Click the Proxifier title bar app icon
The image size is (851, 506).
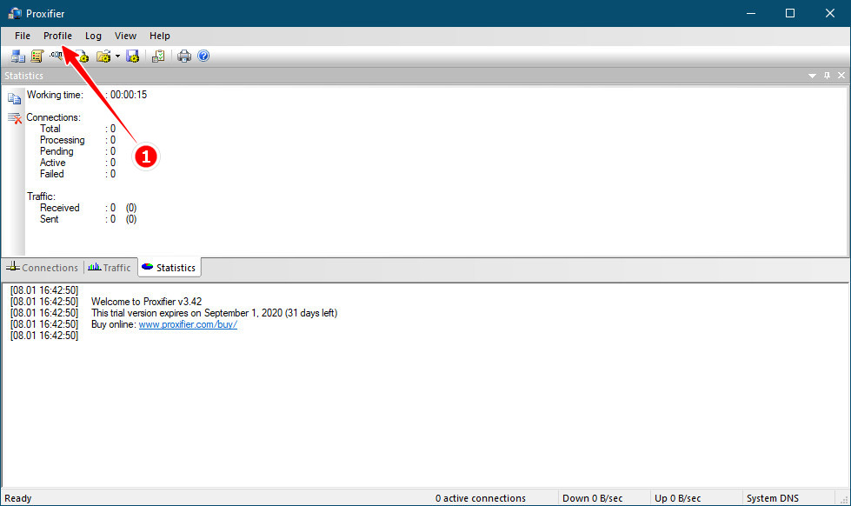click(15, 14)
